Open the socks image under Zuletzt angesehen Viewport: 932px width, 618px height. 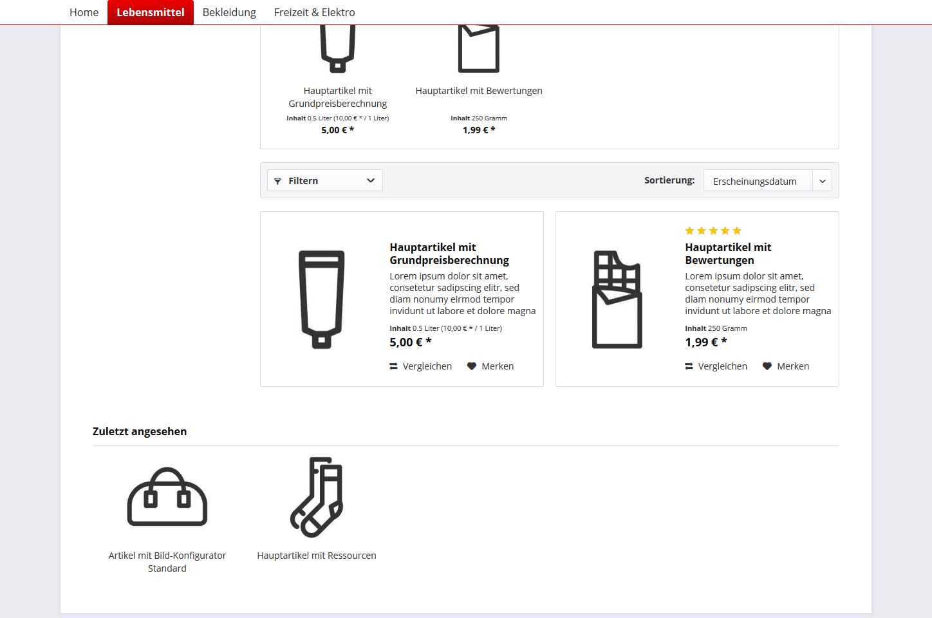point(317,497)
